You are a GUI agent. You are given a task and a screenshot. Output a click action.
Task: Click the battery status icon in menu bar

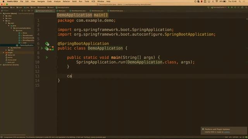(x=225, y=2)
